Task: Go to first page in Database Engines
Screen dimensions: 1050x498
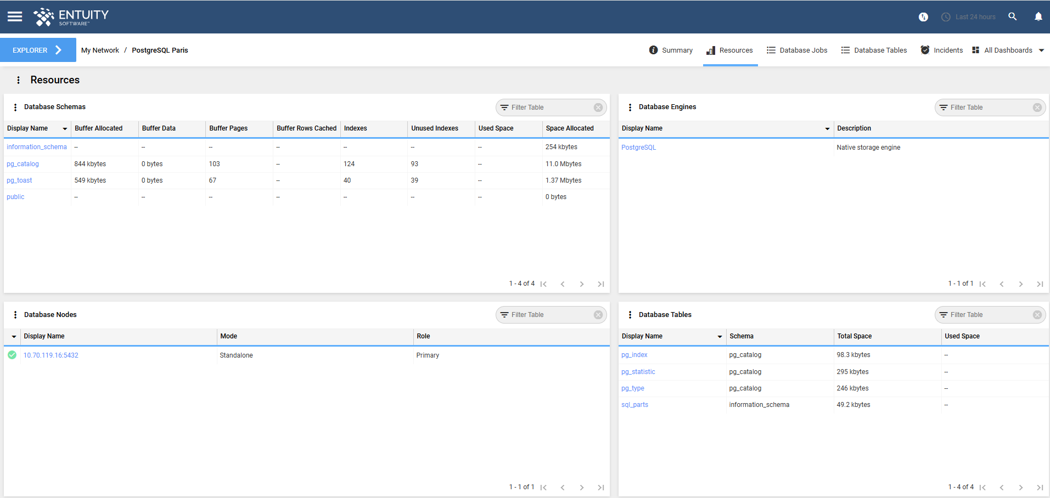Action: [982, 284]
